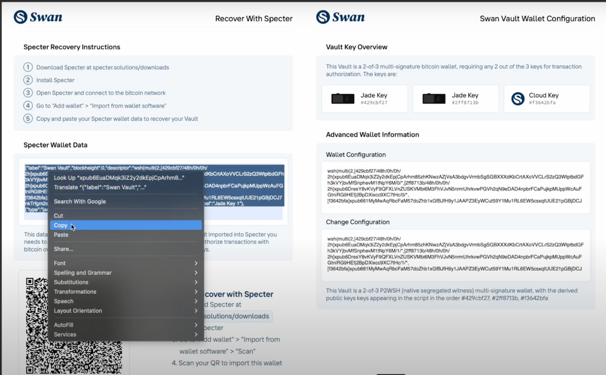
Task: Click the Cloud Key Swan icon
Action: pyautogui.click(x=518, y=99)
